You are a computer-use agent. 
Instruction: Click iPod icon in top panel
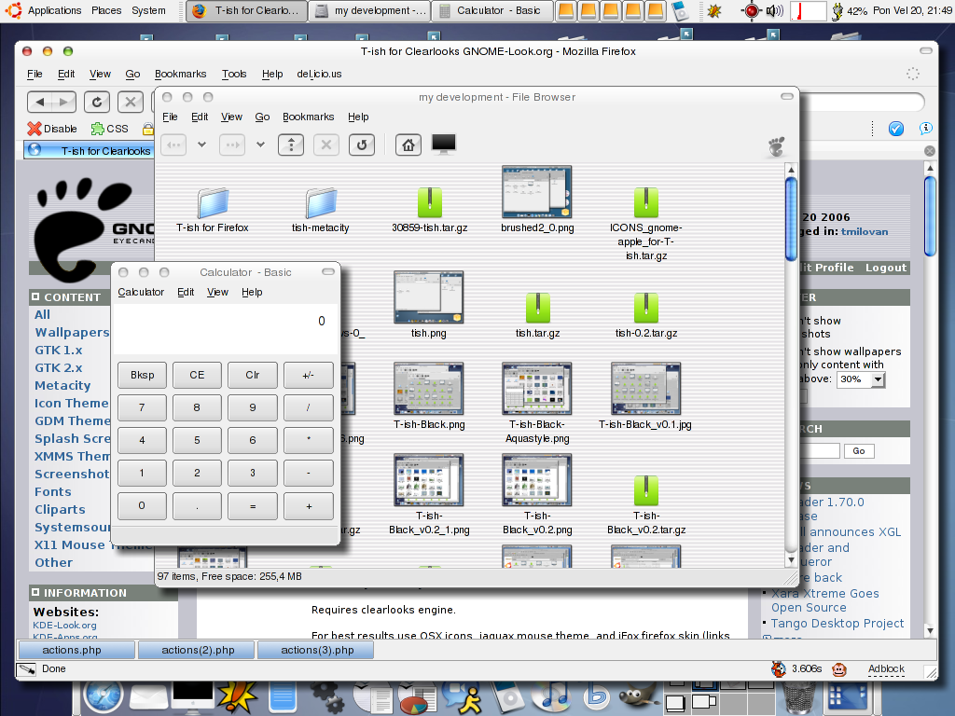coord(680,10)
